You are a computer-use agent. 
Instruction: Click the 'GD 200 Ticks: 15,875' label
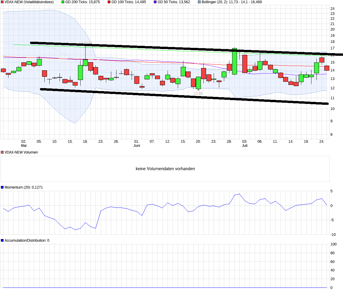coord(83,2)
